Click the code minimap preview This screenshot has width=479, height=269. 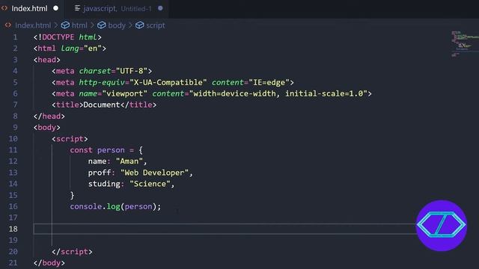(x=465, y=44)
